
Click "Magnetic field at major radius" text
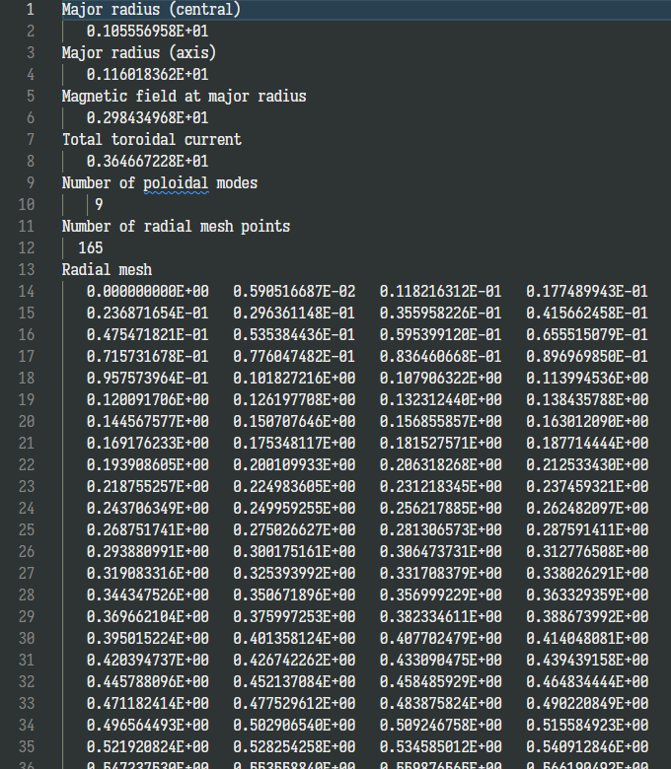point(184,96)
